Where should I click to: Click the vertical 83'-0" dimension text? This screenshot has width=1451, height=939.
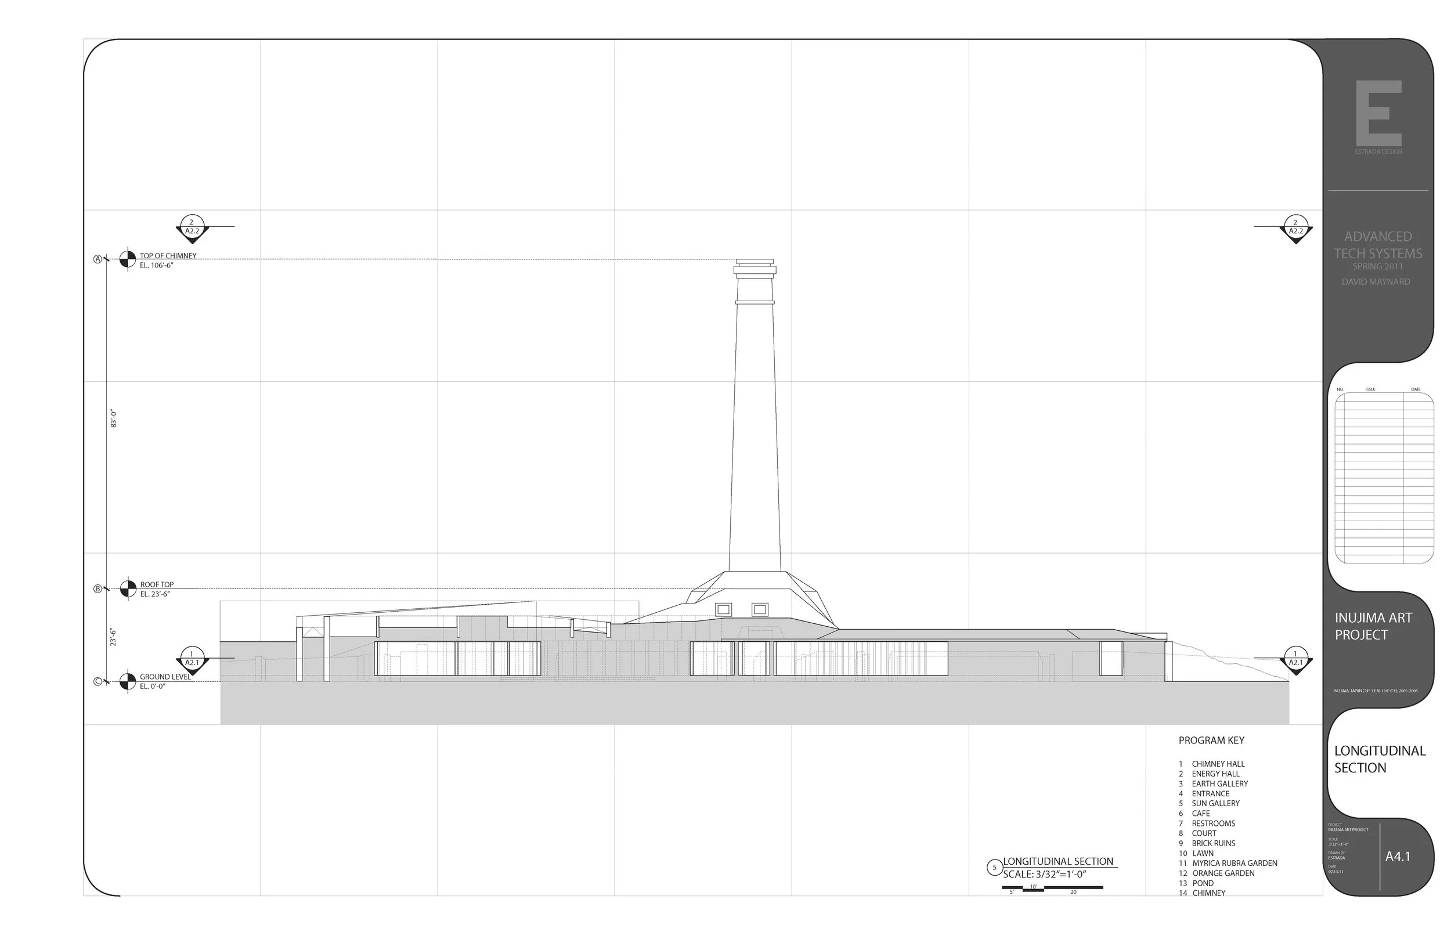click(113, 419)
